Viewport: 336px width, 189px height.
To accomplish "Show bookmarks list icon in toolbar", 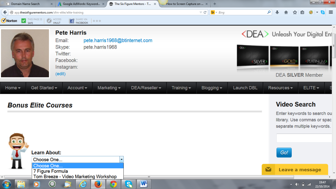I will (x=302, y=12).
